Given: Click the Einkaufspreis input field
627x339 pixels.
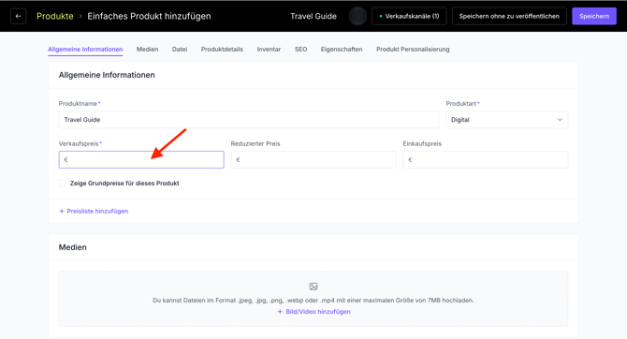Looking at the screenshot, I should [x=485, y=160].
